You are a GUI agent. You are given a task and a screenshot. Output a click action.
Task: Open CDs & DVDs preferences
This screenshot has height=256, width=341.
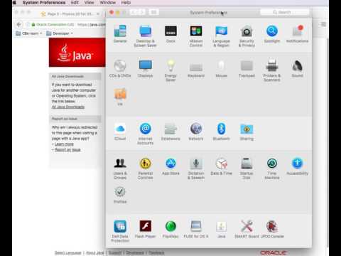pyautogui.click(x=120, y=68)
